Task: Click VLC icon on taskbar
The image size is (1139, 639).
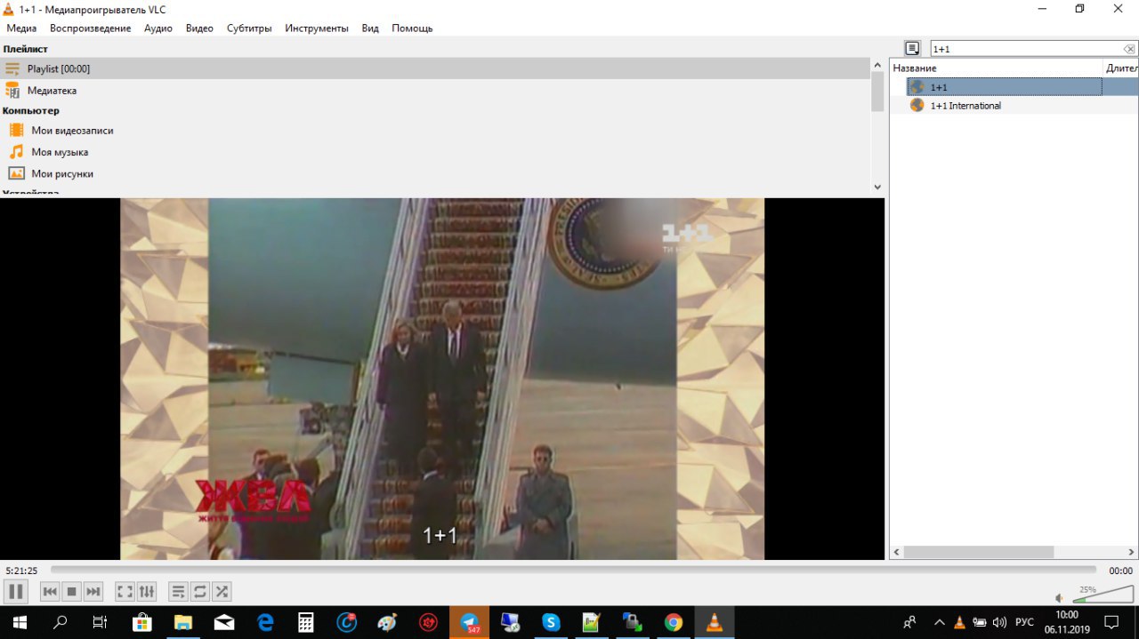Action: 715,622
